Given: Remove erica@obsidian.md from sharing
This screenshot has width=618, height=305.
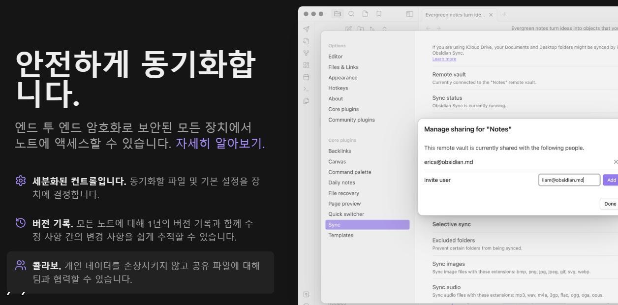Looking at the screenshot, I should (616, 162).
